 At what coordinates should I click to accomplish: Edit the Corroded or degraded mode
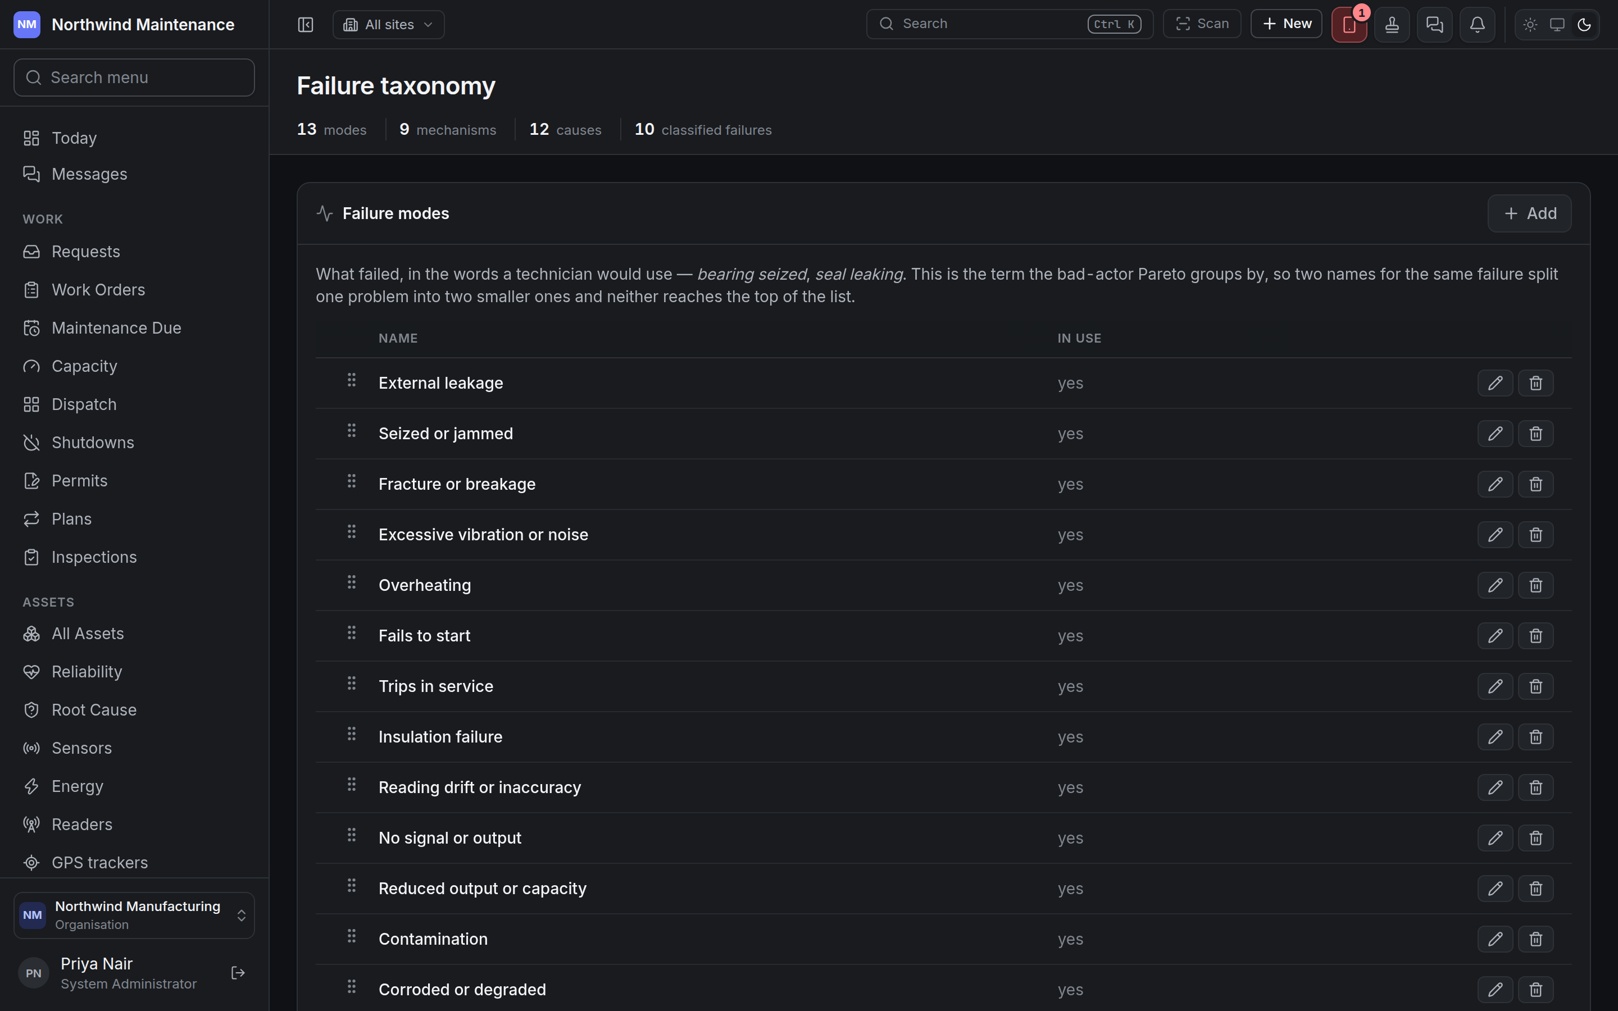(1496, 990)
